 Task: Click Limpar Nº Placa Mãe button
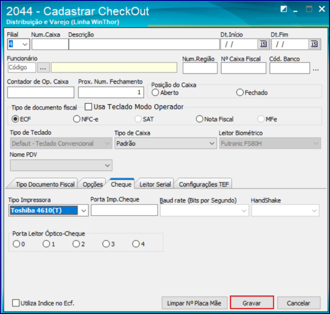point(194,303)
